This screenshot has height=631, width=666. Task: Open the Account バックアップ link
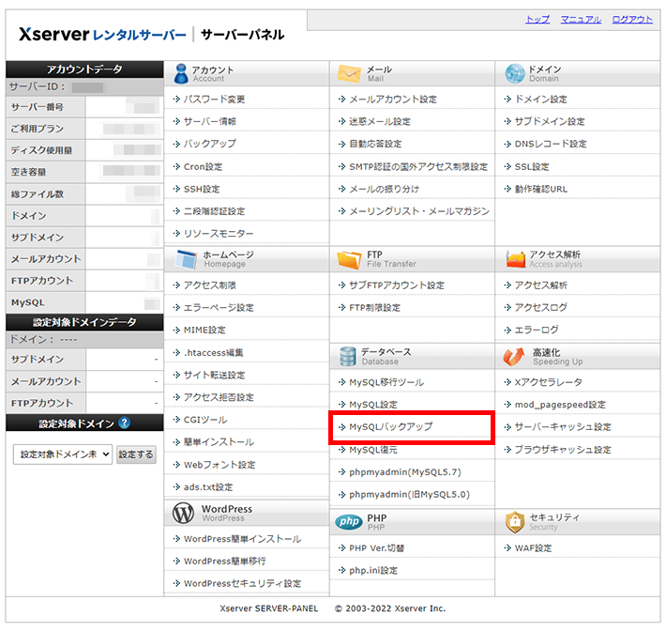click(x=210, y=144)
